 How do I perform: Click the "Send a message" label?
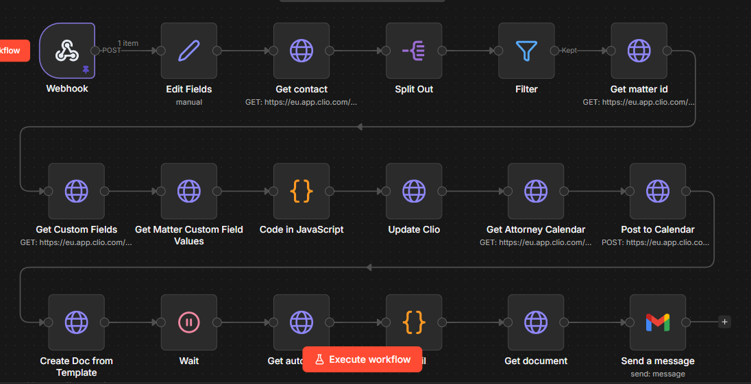[x=658, y=361]
